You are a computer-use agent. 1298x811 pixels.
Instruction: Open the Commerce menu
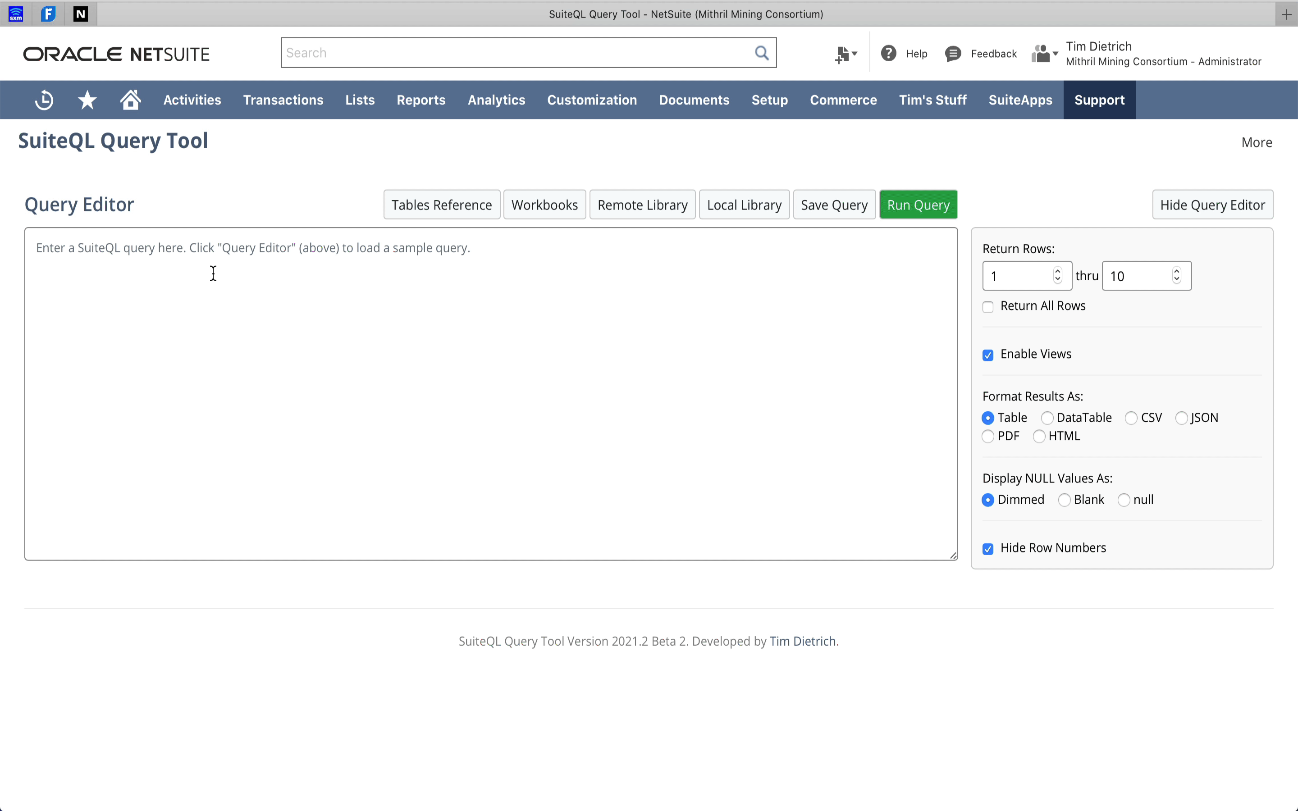coord(843,100)
